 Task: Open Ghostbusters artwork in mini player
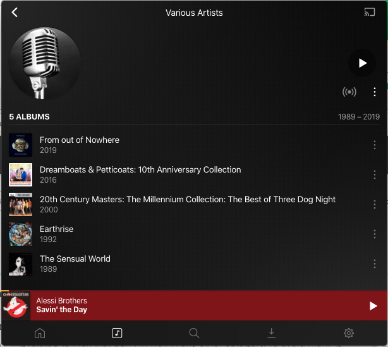[x=16, y=306]
